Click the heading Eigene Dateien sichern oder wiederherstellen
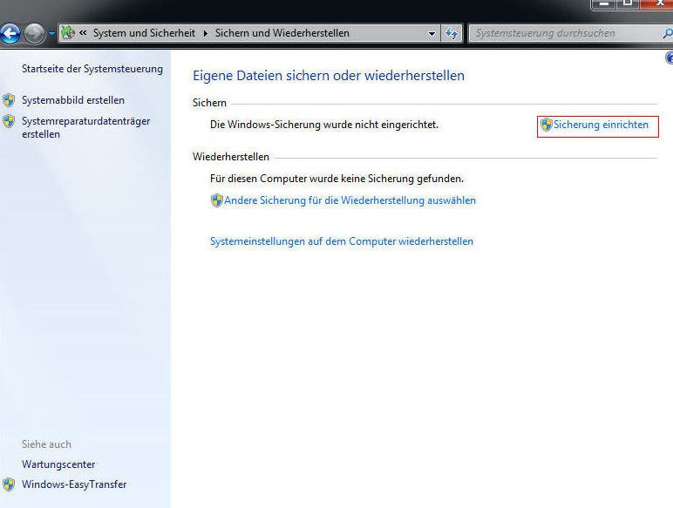Image resolution: width=673 pixels, height=508 pixels. pyautogui.click(x=329, y=76)
